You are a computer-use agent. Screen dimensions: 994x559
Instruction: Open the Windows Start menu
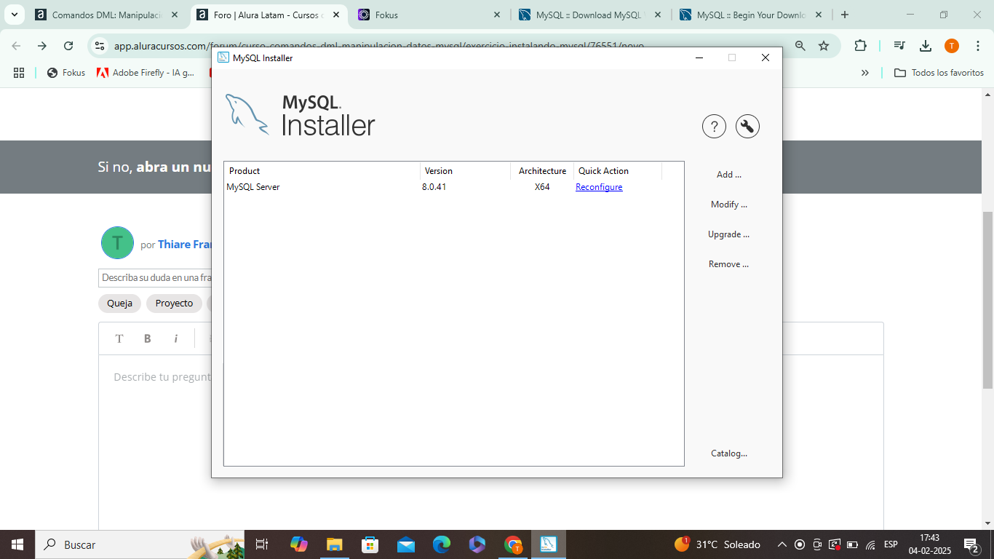pos(17,544)
